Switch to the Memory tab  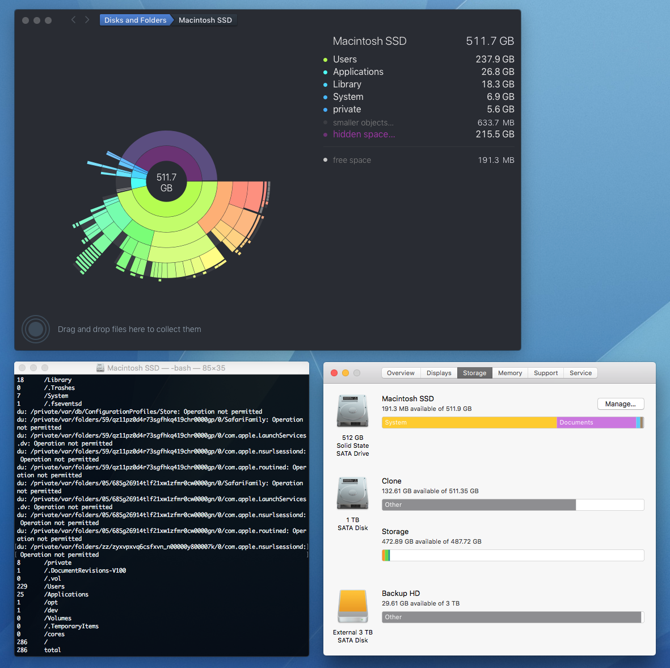[x=510, y=373]
